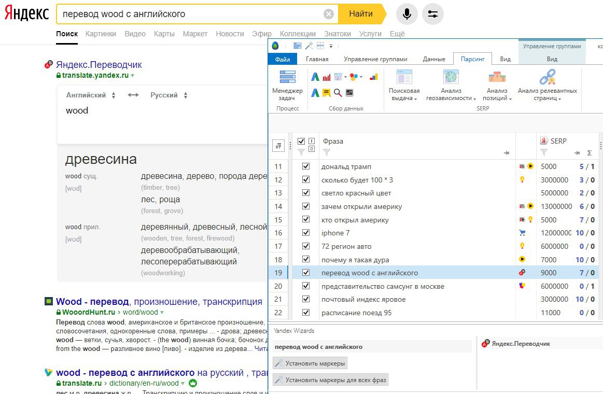Click the Анализ геозависимости globe icon

click(x=451, y=77)
